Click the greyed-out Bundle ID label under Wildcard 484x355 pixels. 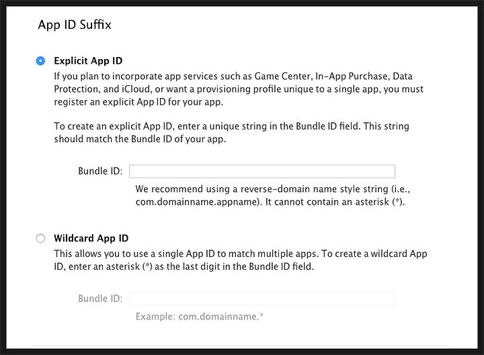coord(100,299)
